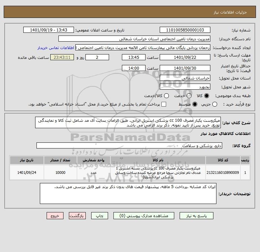Click the اطلاعات کالاهای مورد نیاز heading
The width and height of the screenshot is (260, 252).
(x=226, y=134)
